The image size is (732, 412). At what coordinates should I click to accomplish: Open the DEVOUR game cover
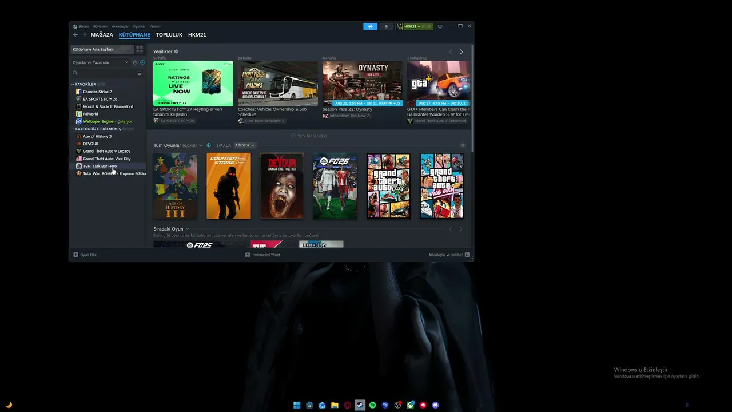pos(282,186)
